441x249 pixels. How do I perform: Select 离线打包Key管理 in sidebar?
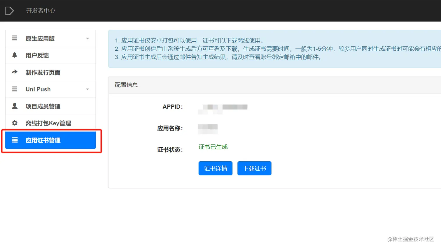[50, 123]
